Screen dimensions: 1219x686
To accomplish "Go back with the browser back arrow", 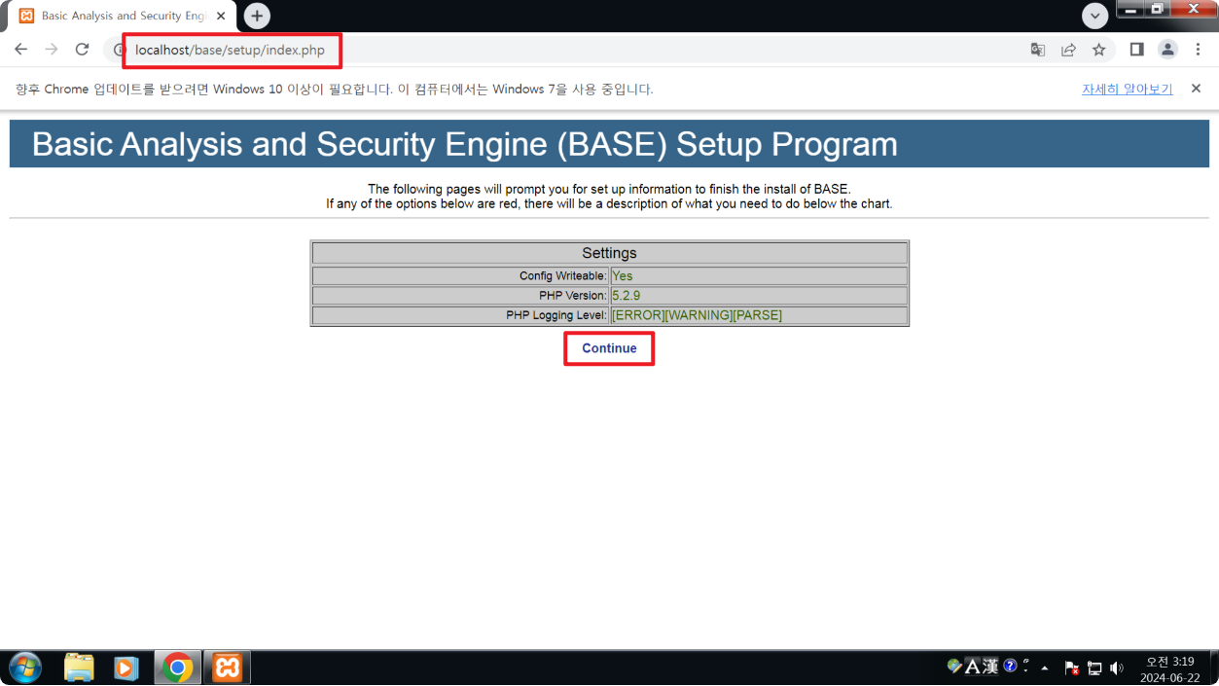I will coord(20,50).
